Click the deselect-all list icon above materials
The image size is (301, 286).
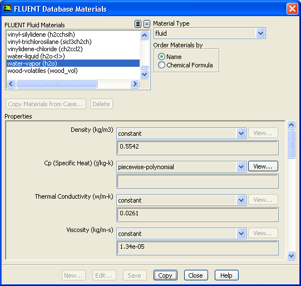pyautogui.click(x=147, y=24)
